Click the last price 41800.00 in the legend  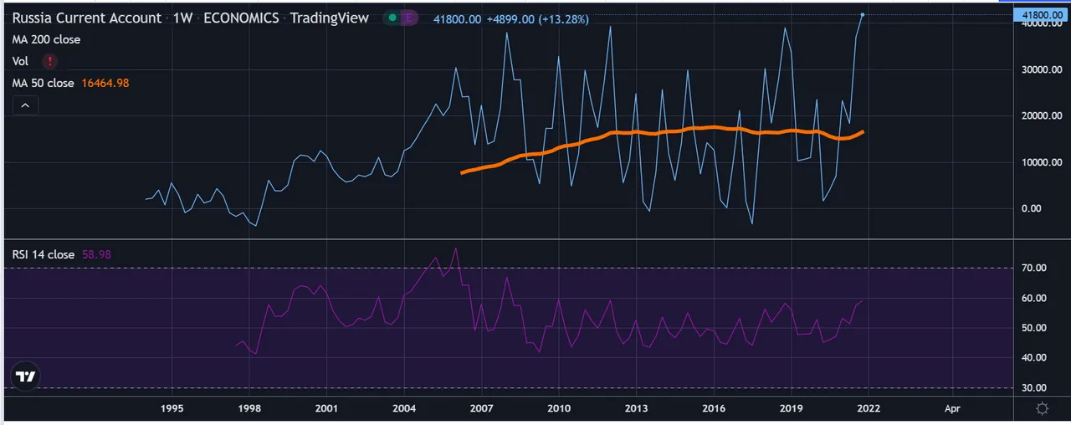(457, 18)
